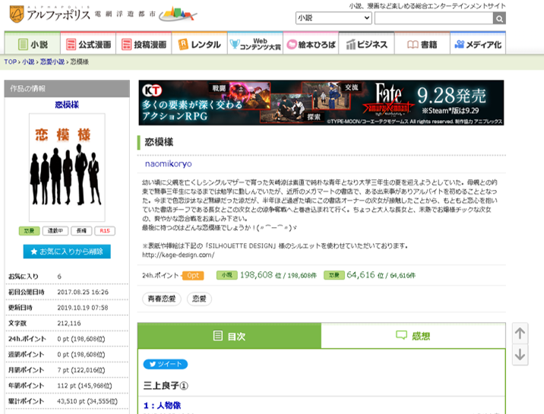544x414 pixels.
Task: Jump down with the down arrow button
Action: pos(520,355)
